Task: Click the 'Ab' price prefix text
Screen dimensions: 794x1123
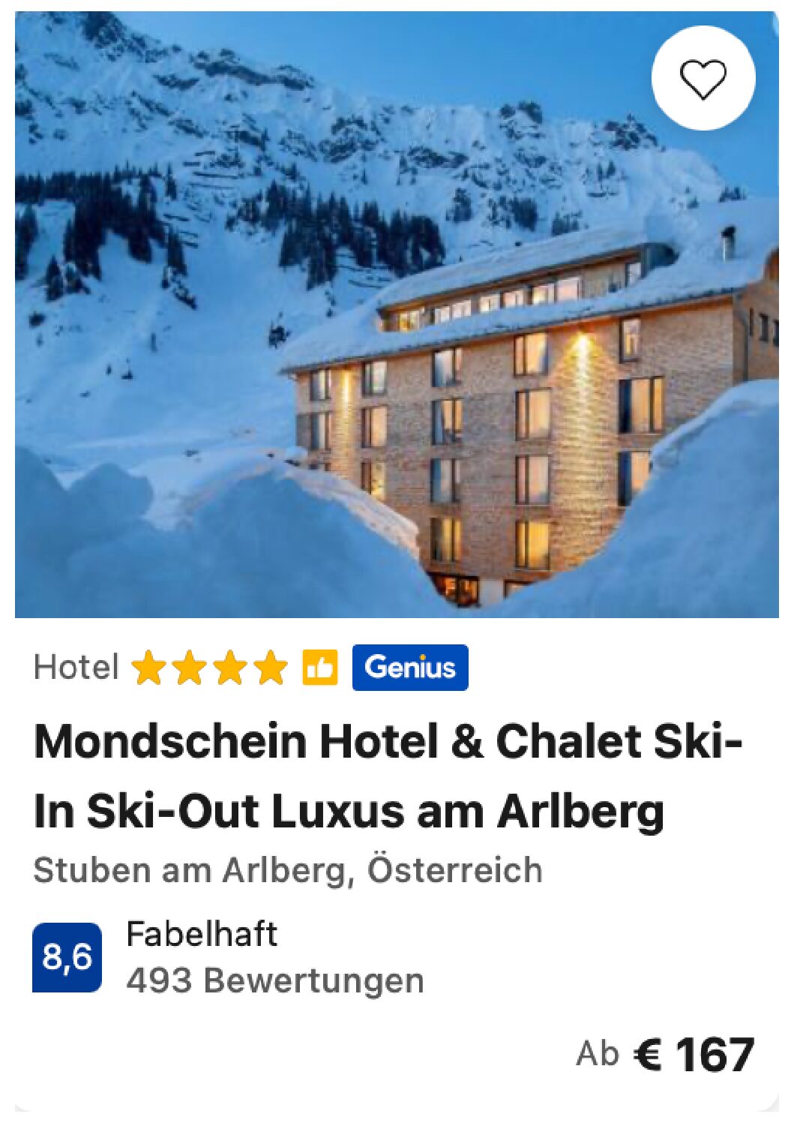Action: click(x=598, y=1054)
